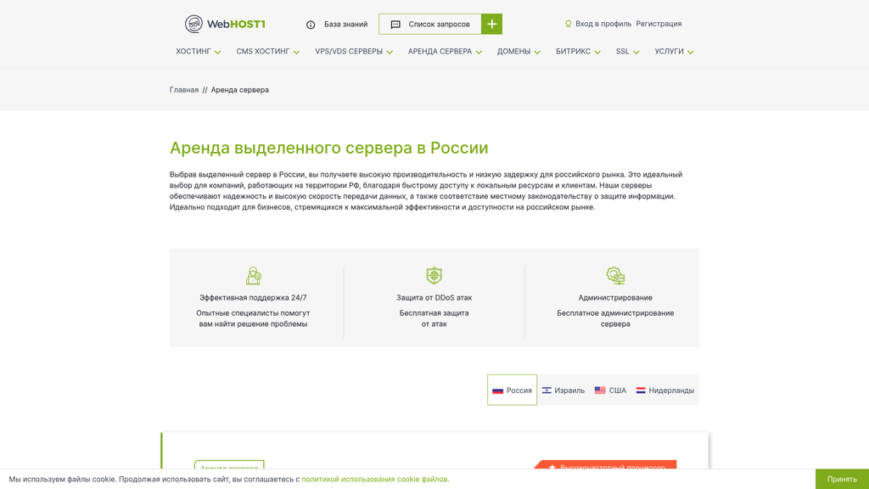Open the БИТРИКС menu item

[x=575, y=52]
